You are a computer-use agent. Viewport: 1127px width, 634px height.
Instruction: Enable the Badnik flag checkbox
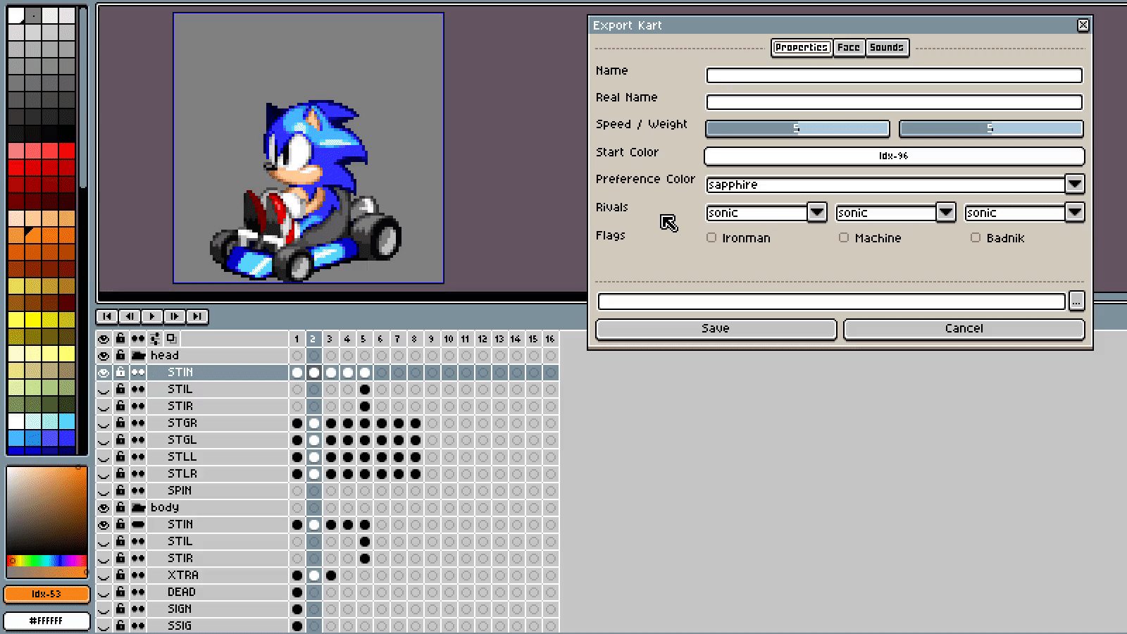coord(976,238)
